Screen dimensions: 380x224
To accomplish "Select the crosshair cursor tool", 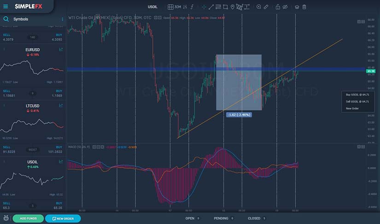I will click(204, 7).
